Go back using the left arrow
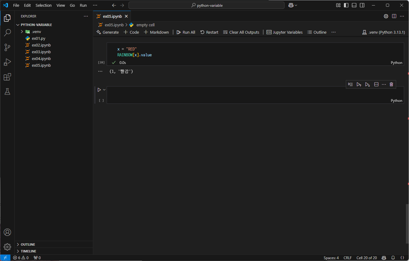 tap(114, 5)
